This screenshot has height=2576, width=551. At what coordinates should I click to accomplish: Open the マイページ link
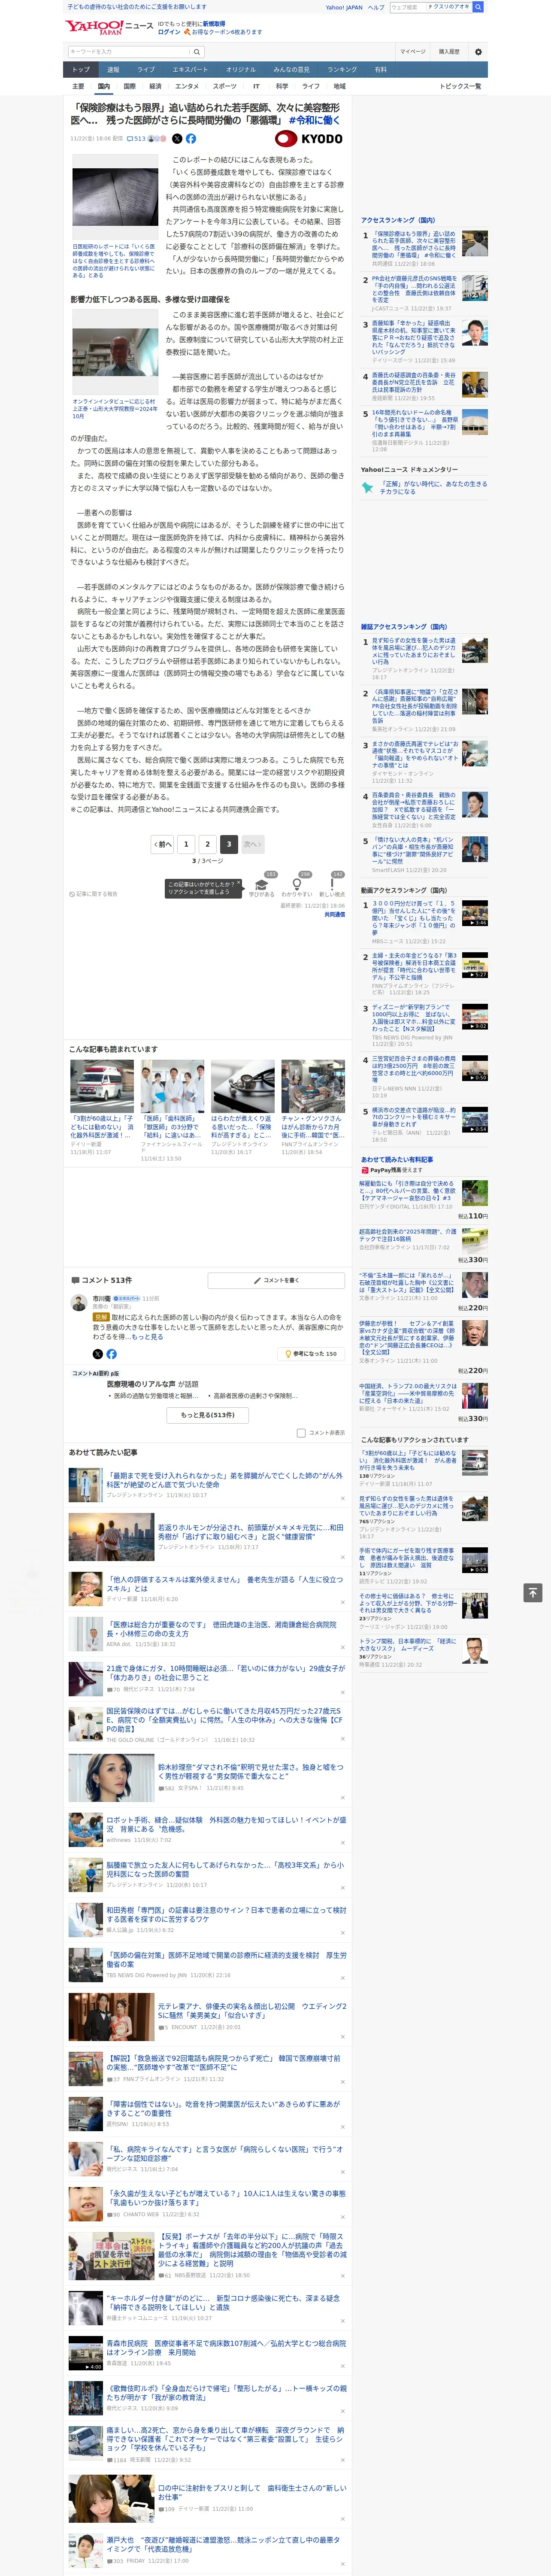pyautogui.click(x=412, y=51)
